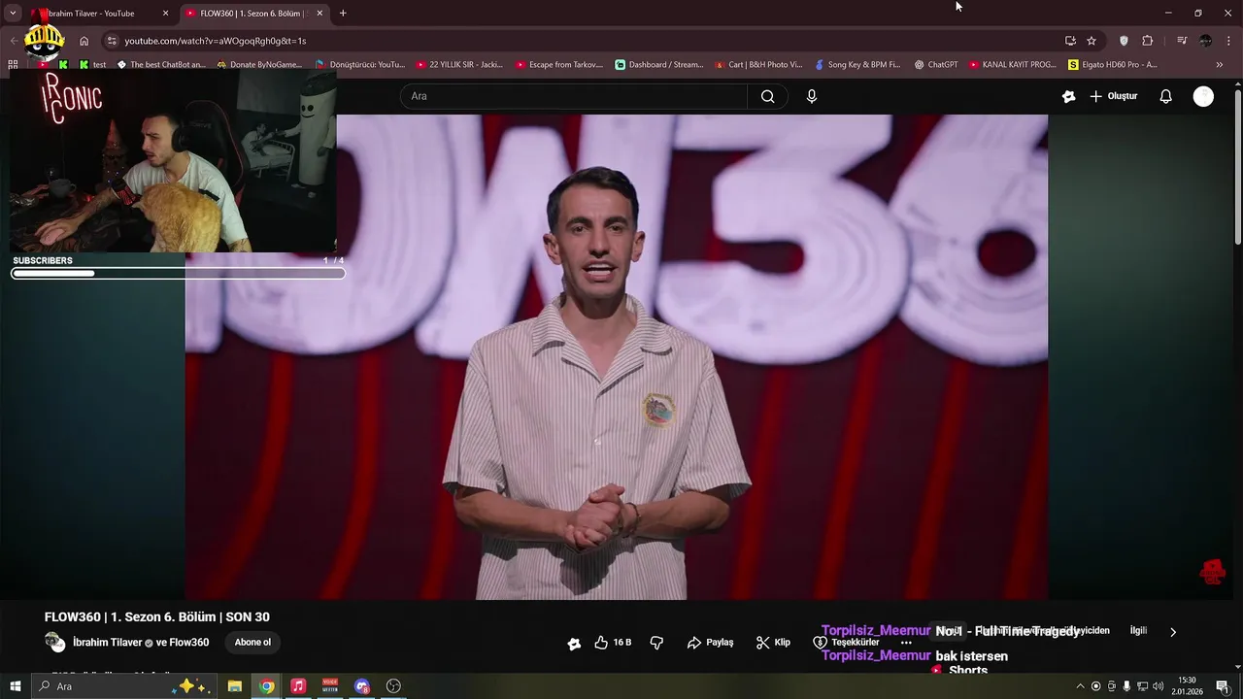Open KANAL KAYIT PROG... bookmark
Viewport: 1243px width, 699px height.
coord(1011,65)
